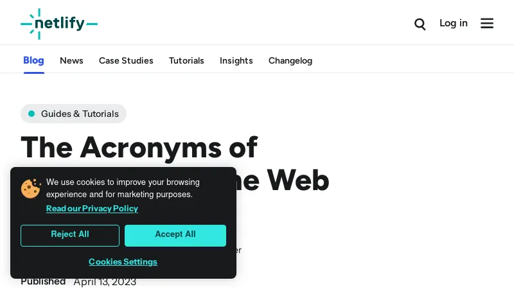Click the Log in link

(x=453, y=23)
